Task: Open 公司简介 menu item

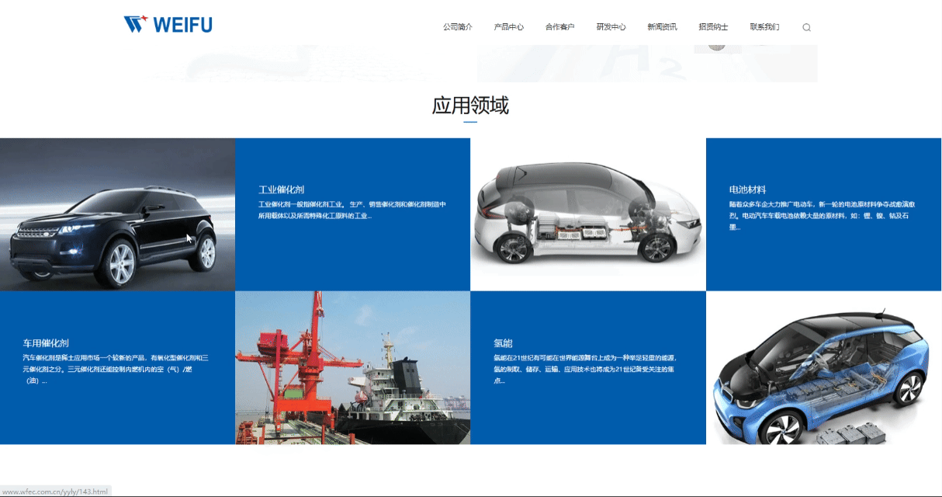Action: (x=457, y=26)
